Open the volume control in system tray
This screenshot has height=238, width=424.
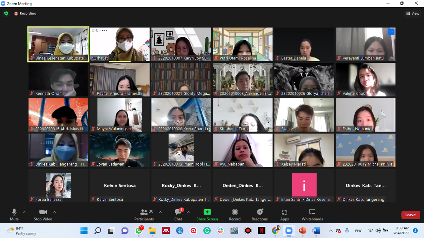pyautogui.click(x=378, y=231)
